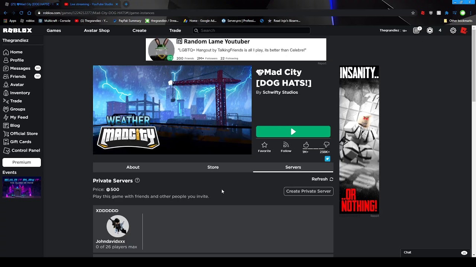Select the 'XDDDDDD' private server name
Viewport: 476px width, 267px height.
click(107, 211)
